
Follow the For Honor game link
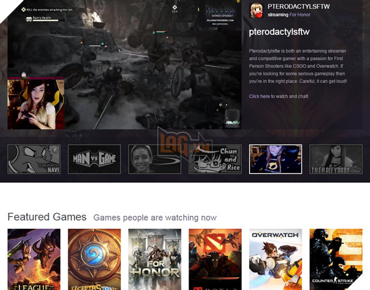pos(300,15)
